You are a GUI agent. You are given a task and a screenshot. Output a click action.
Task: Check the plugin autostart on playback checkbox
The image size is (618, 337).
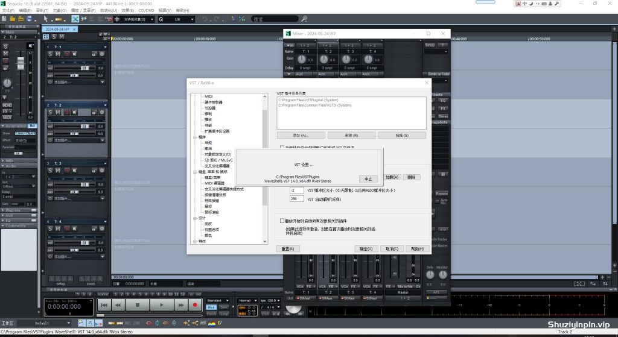point(282,221)
